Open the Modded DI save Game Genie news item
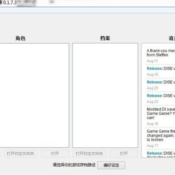The width and height of the screenshot is (175, 175). (161, 113)
